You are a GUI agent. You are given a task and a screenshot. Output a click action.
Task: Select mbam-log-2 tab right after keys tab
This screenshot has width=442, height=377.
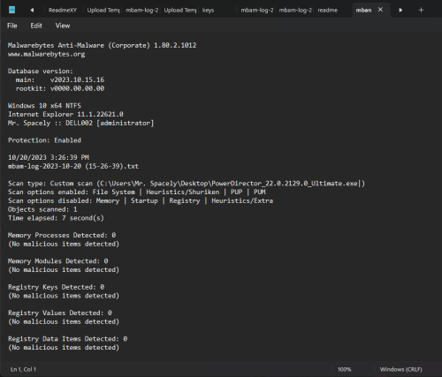tap(257, 10)
